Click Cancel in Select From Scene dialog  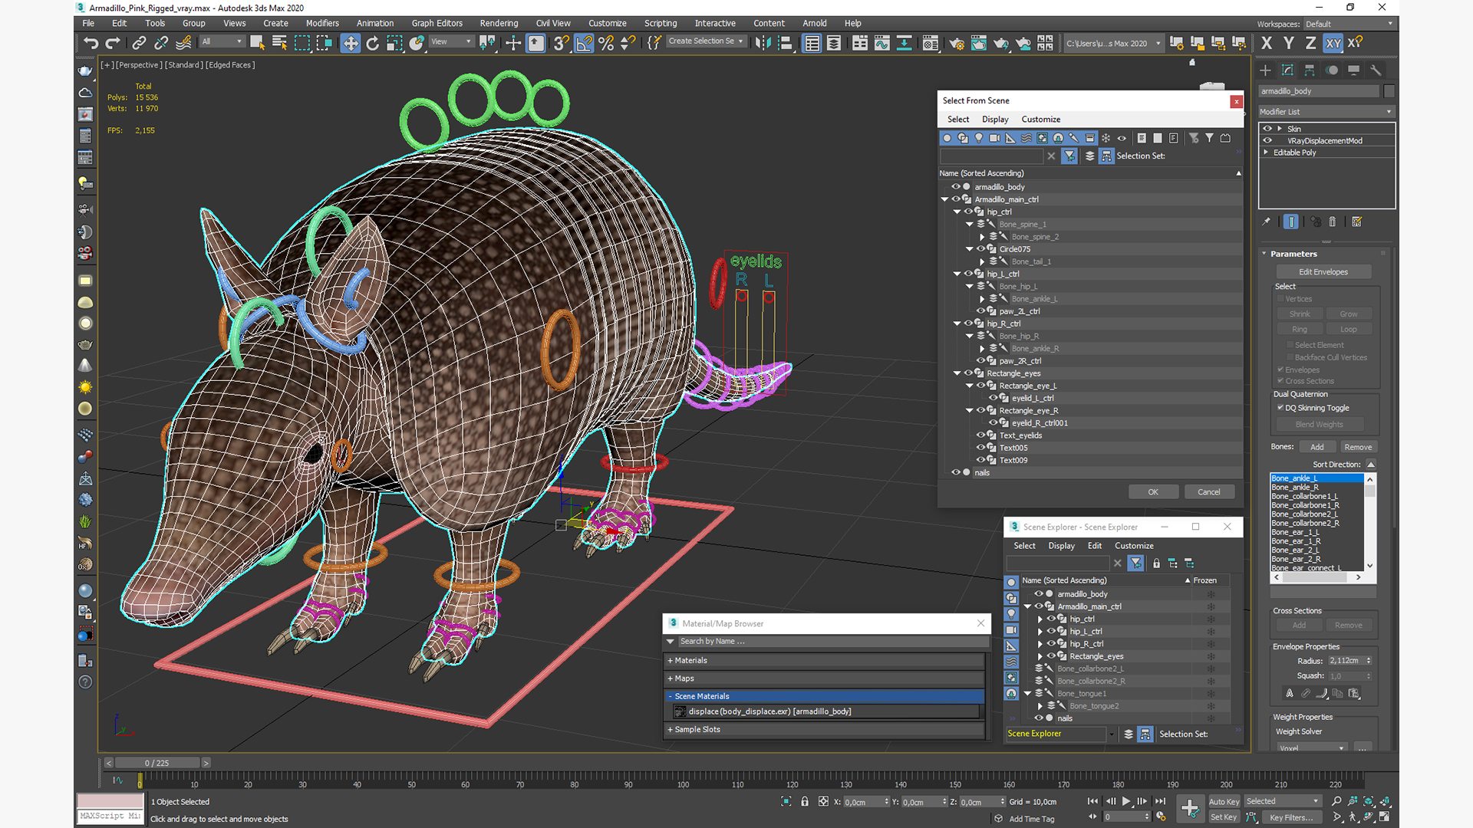pyautogui.click(x=1209, y=492)
